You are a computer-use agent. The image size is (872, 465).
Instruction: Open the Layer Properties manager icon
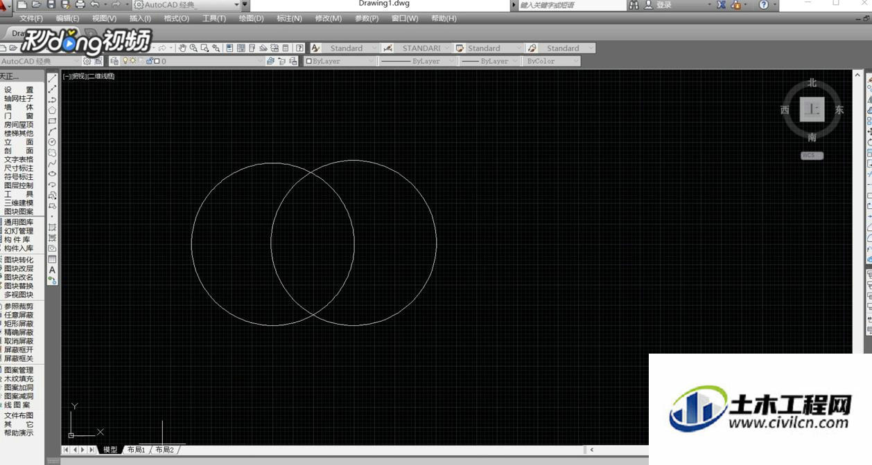[x=114, y=61]
